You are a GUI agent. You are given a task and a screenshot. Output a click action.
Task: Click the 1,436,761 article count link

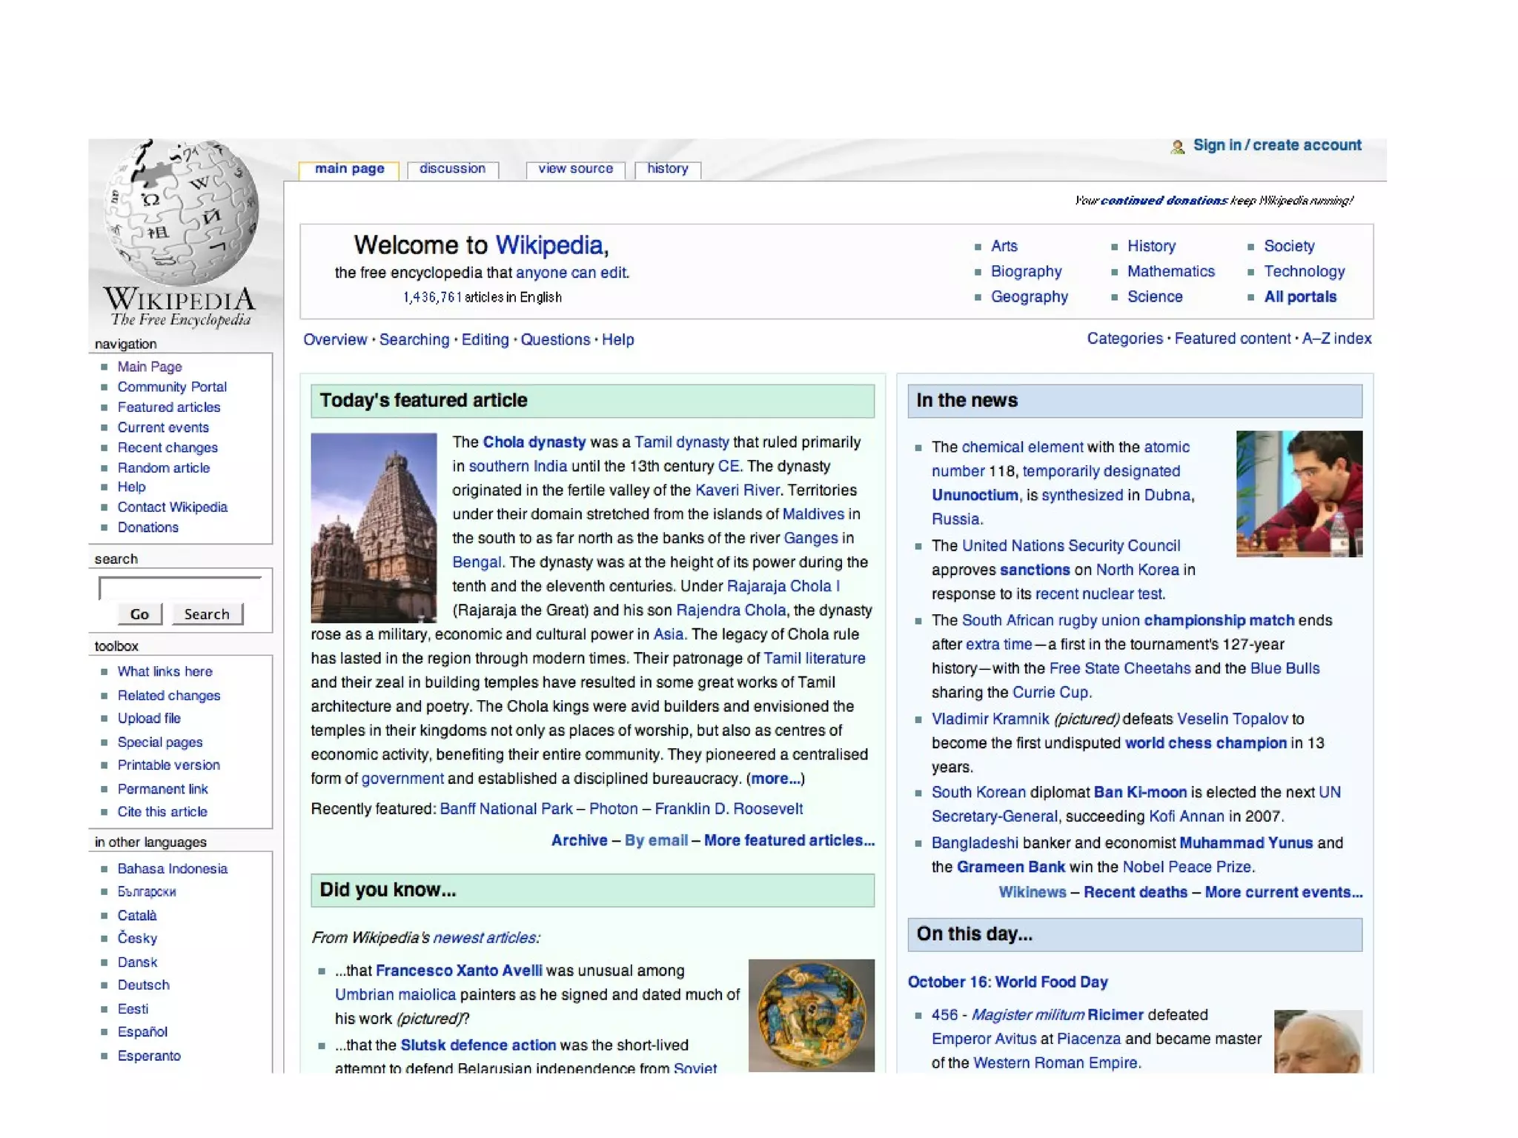[x=432, y=297]
